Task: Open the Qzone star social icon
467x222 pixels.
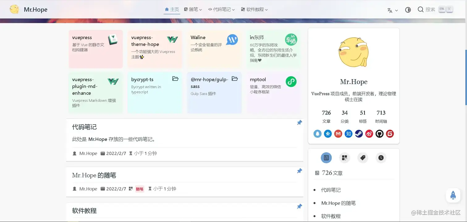Action: click(x=328, y=134)
